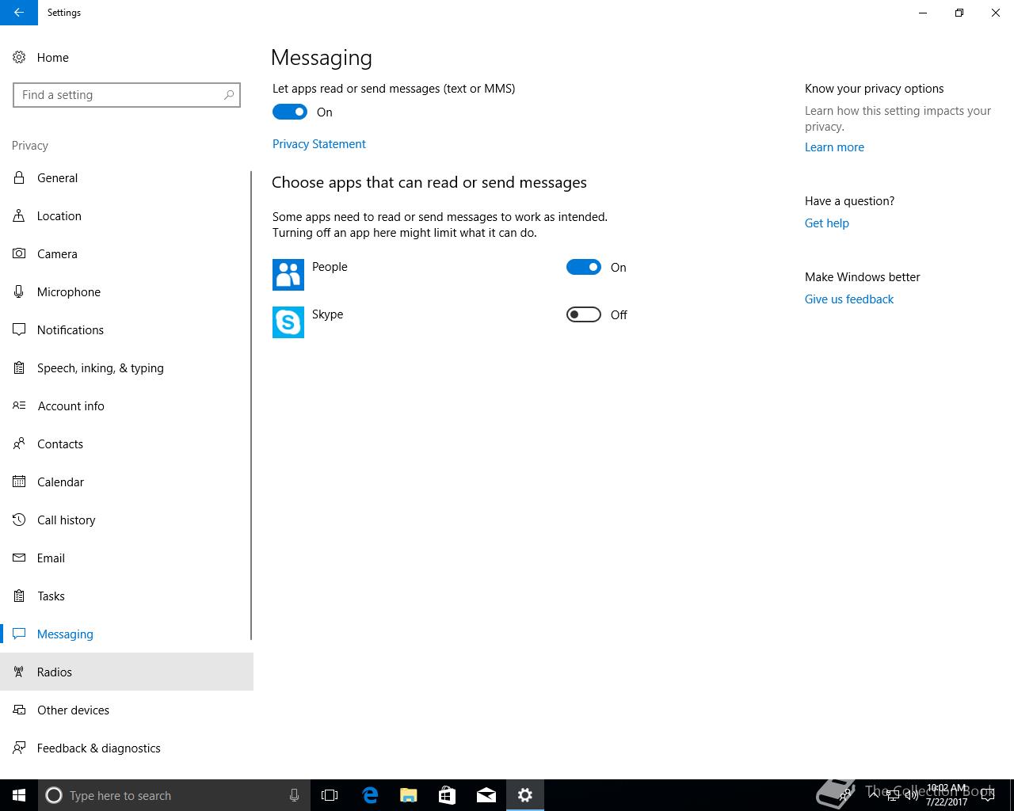Open the Privacy Statement link
The image size is (1014, 811).
[x=318, y=144]
